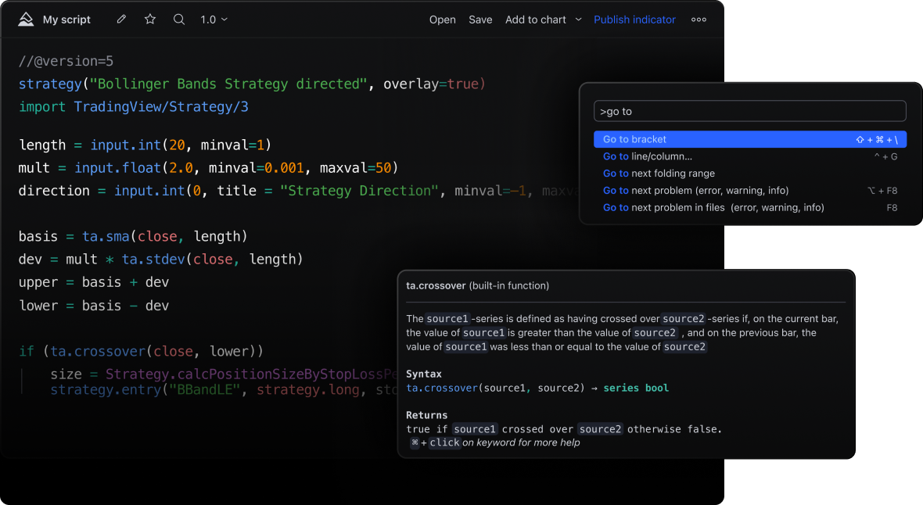
Task: Open the three-dot more menu
Action: (699, 20)
